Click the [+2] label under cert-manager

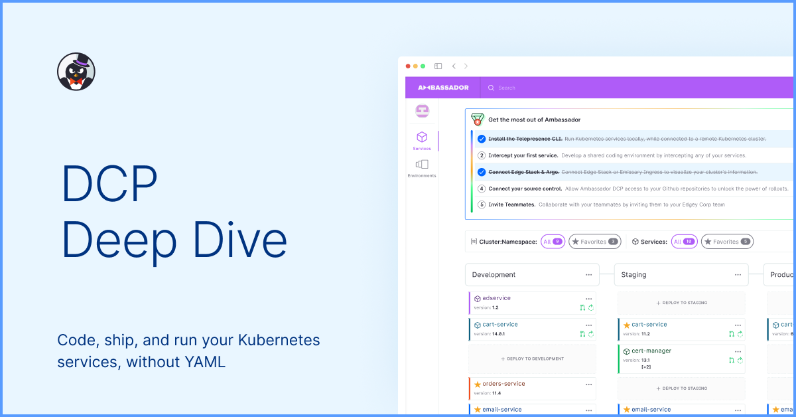pos(645,367)
